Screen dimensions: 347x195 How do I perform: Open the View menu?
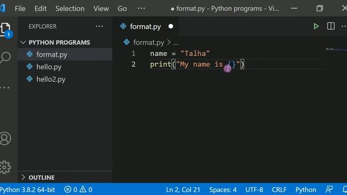(101, 9)
